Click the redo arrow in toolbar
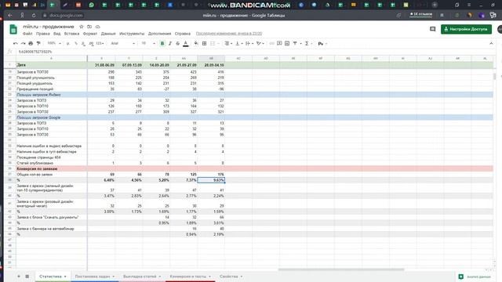 [23, 44]
